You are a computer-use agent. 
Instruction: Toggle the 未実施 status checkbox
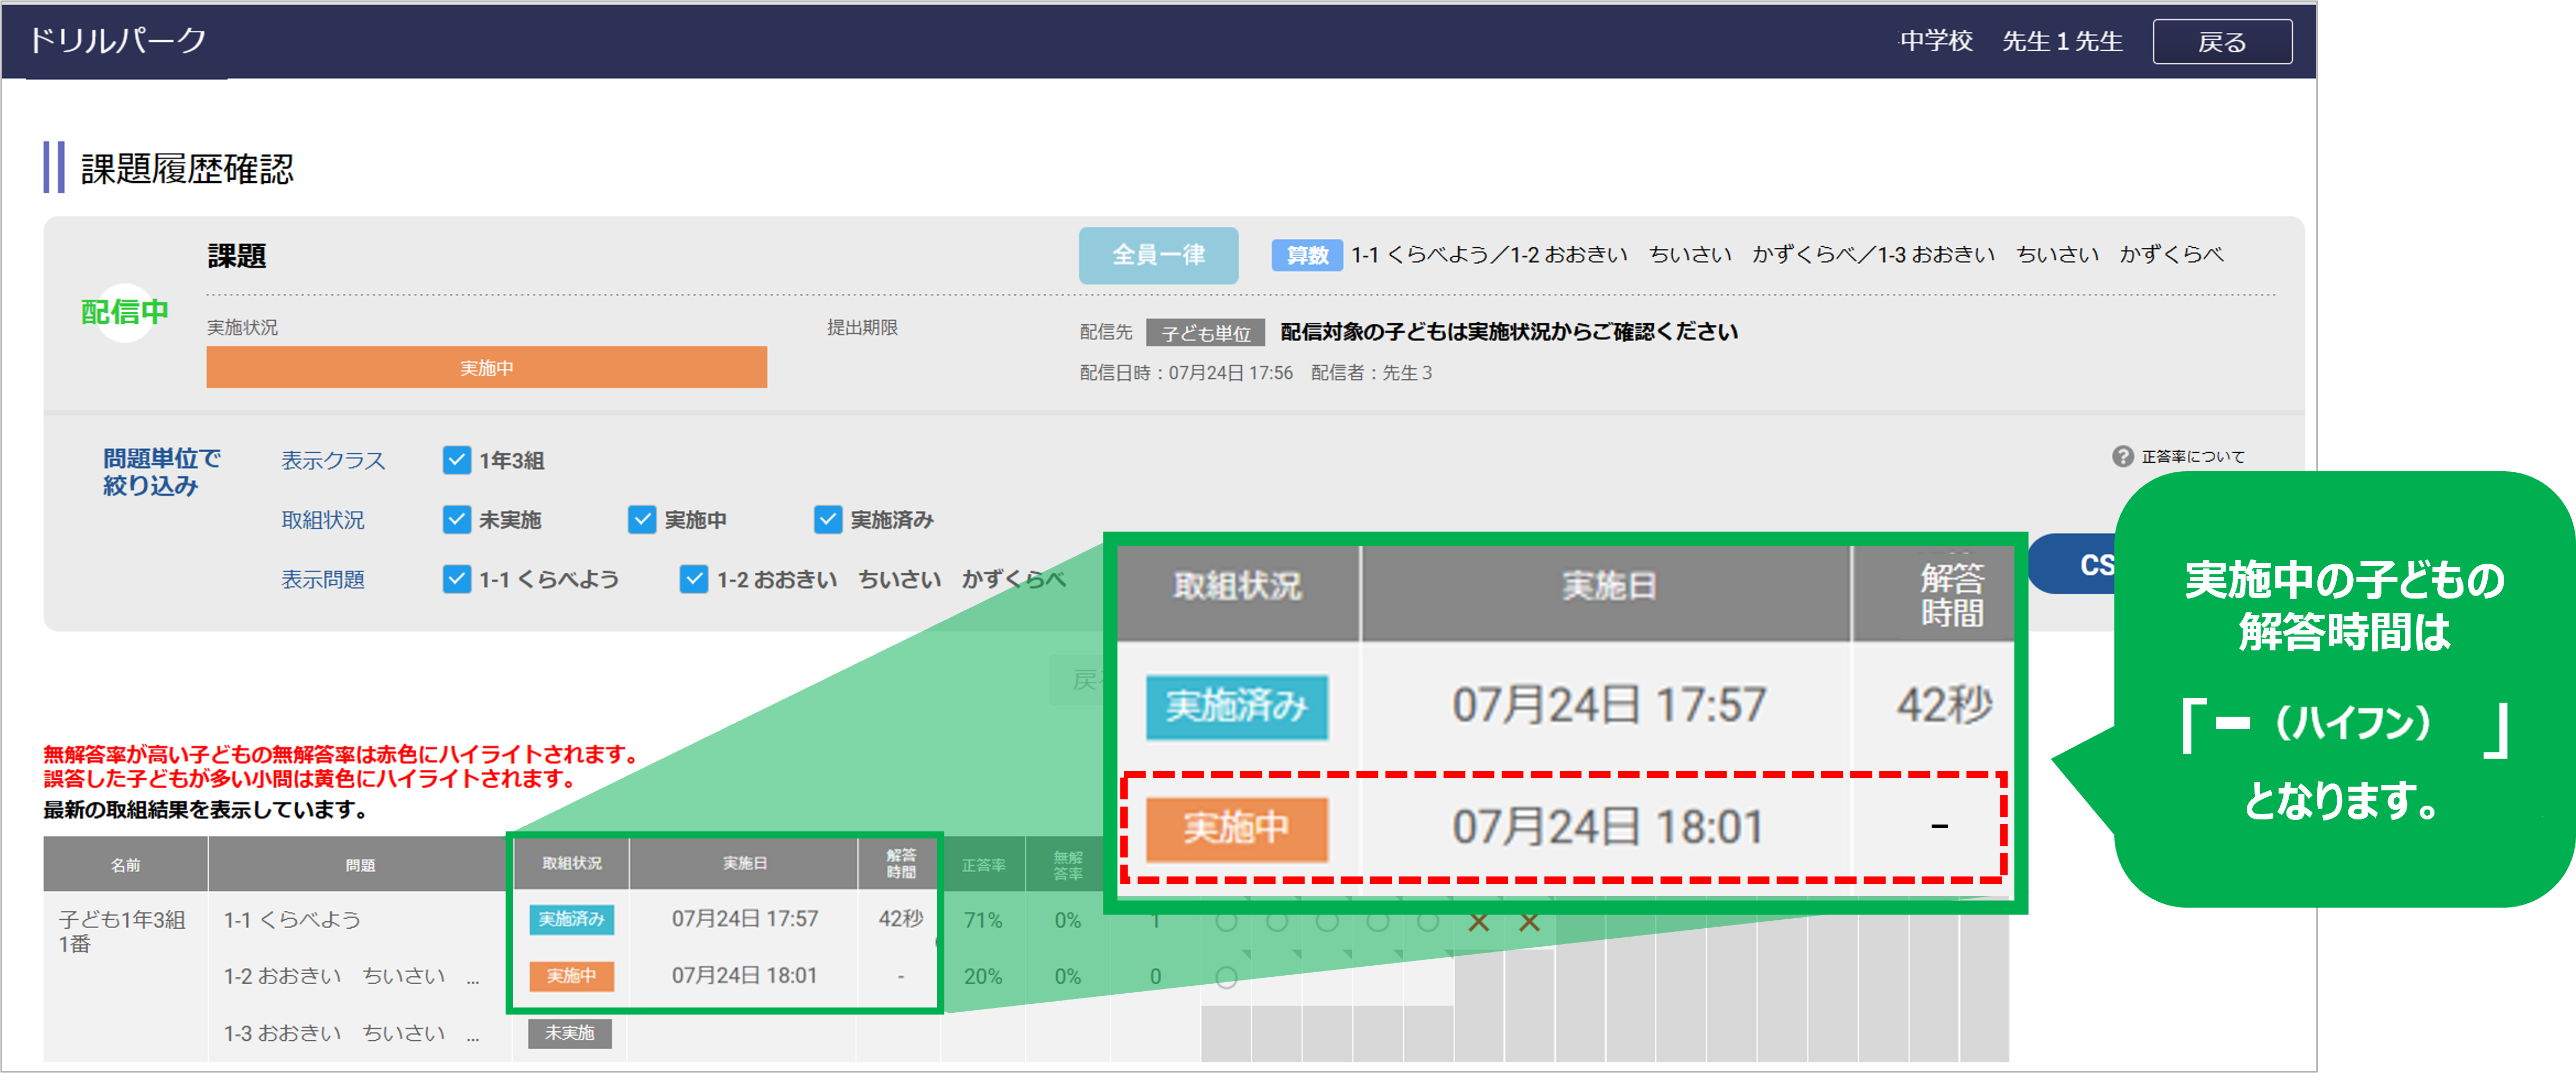tap(456, 519)
